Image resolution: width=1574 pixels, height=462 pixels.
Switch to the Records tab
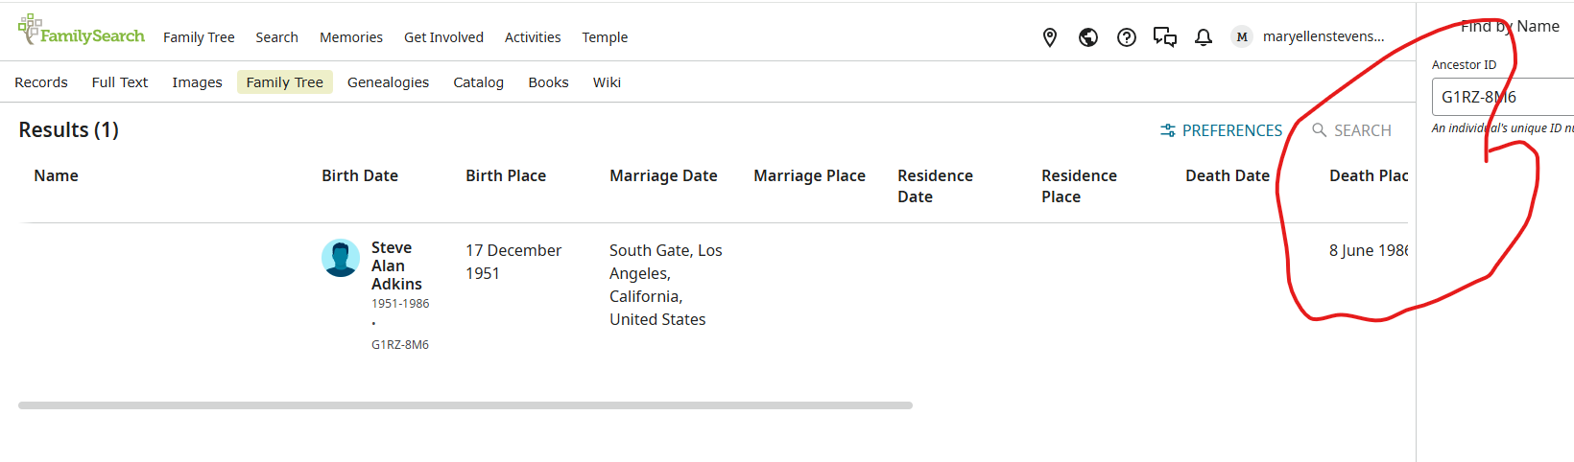(x=41, y=82)
